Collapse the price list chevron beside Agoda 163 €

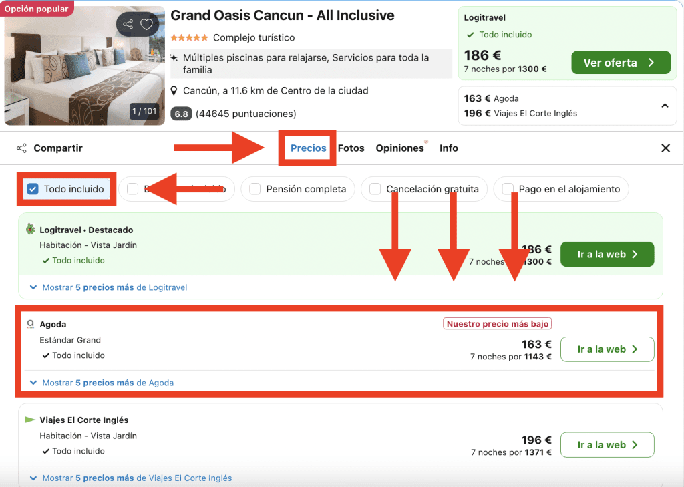click(665, 106)
